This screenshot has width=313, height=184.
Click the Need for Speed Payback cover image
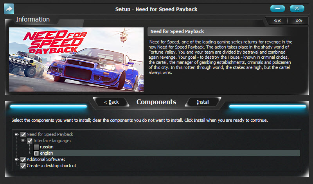pyautogui.click(x=76, y=59)
